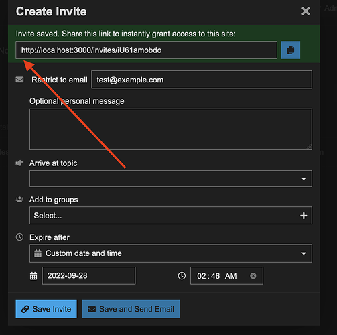Click the pointing hand icon beside Arrive at topic
This screenshot has width=337, height=335.
(x=19, y=163)
